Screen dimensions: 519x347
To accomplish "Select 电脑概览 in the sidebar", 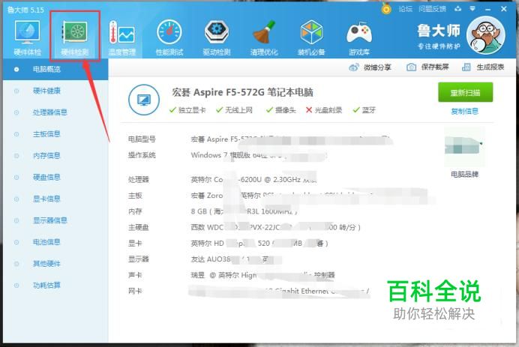I will tap(55, 70).
